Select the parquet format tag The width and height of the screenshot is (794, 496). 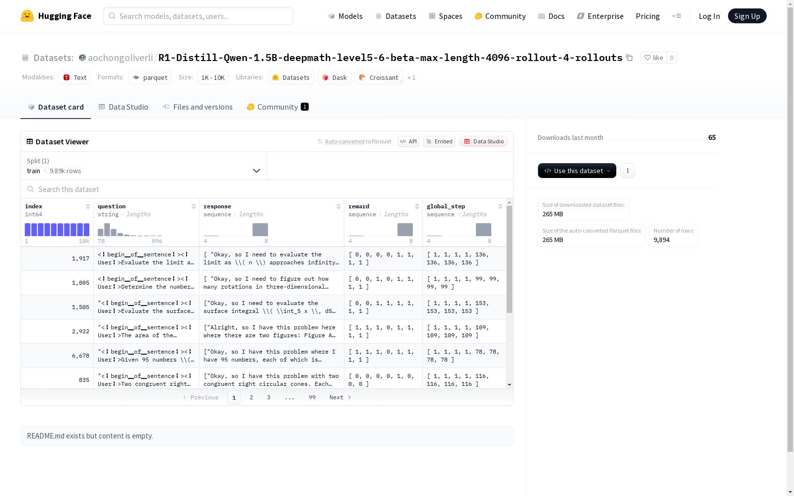coord(150,77)
